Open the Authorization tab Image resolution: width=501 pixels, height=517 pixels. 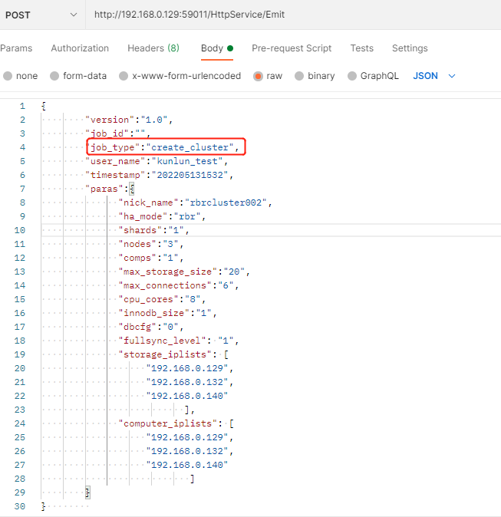[x=80, y=48]
